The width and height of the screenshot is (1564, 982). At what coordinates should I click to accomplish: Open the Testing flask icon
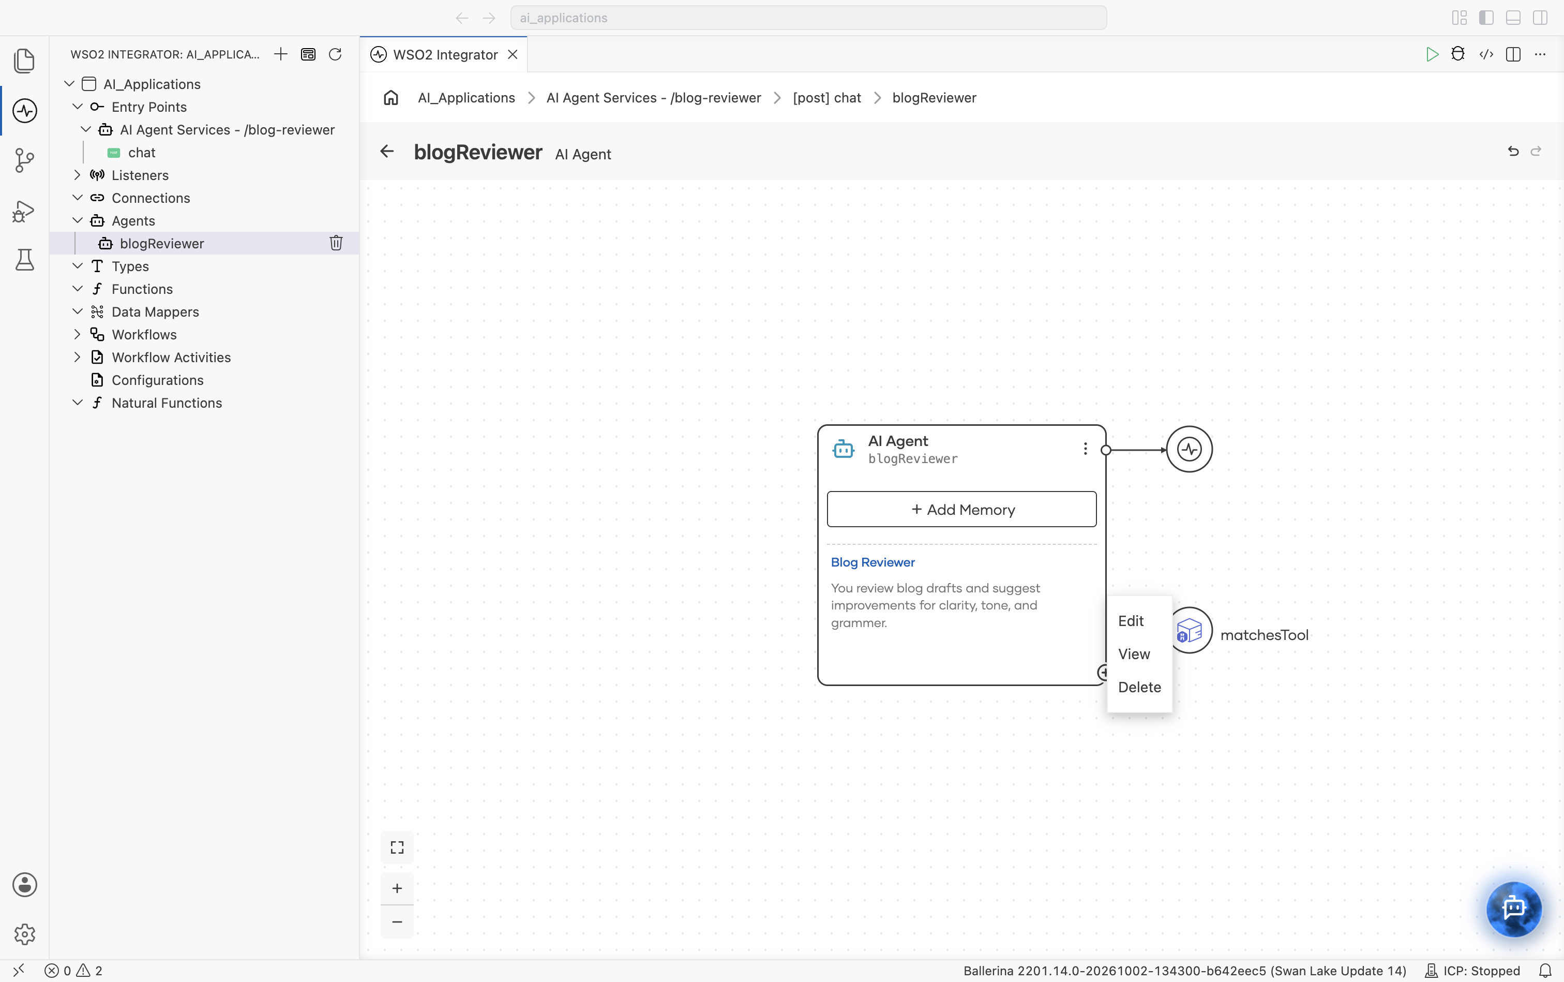pyautogui.click(x=24, y=260)
